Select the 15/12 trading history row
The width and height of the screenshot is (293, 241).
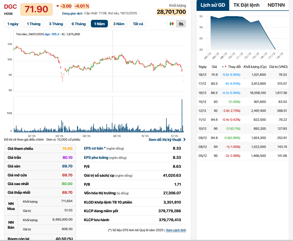coord(243,102)
